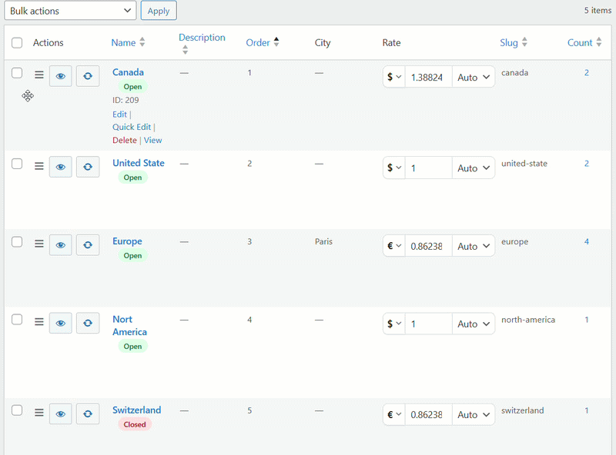This screenshot has height=455, width=616.
Task: Open the Bulk actions dropdown
Action: point(70,11)
